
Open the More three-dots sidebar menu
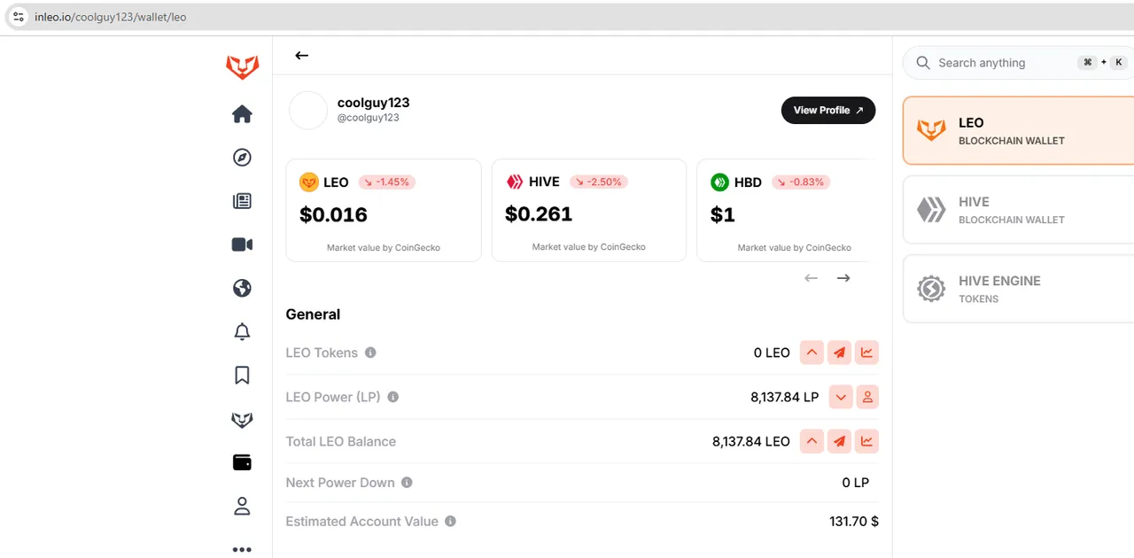(x=242, y=550)
